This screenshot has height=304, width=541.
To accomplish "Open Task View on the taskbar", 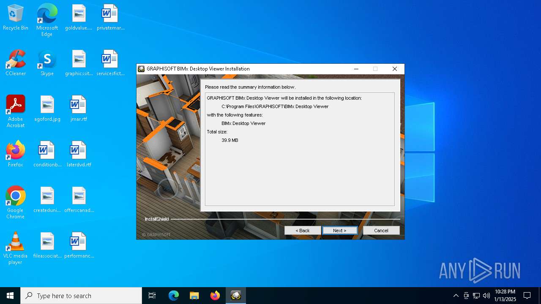I will point(152,296).
